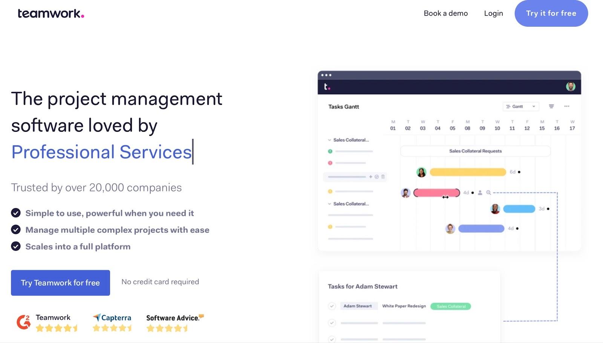This screenshot has height=343, width=603.
Task: Open the White Paper Redesign task
Action: pyautogui.click(x=404, y=306)
